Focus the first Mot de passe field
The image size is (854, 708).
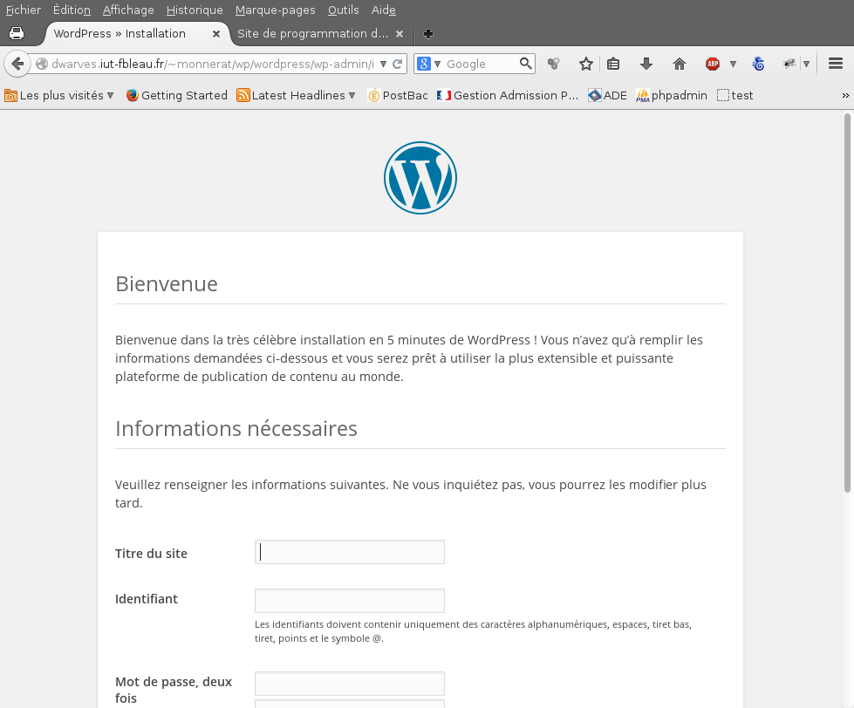click(x=350, y=684)
